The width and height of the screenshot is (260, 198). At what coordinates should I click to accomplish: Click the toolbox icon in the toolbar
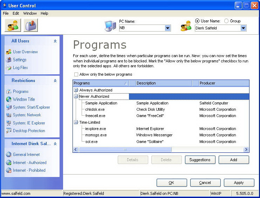tap(31, 25)
